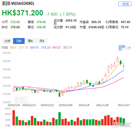Click the 昨收 value 378.60
The width and height of the screenshot is (133, 129).
point(15,27)
